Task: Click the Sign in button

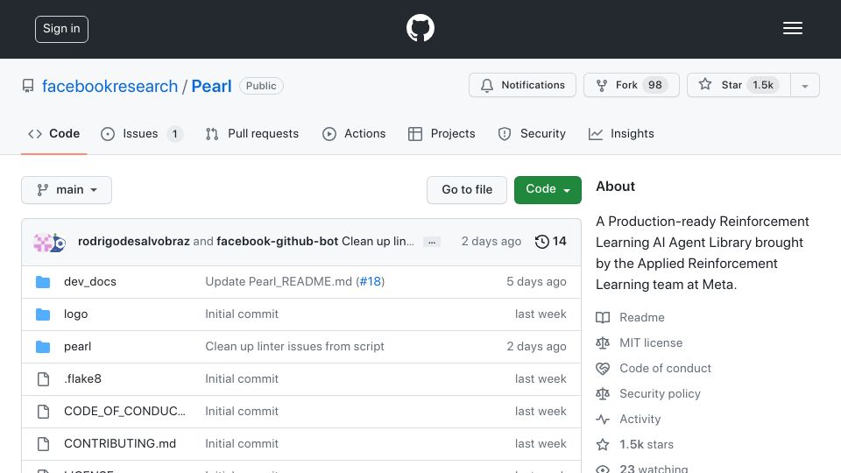Action: click(61, 29)
